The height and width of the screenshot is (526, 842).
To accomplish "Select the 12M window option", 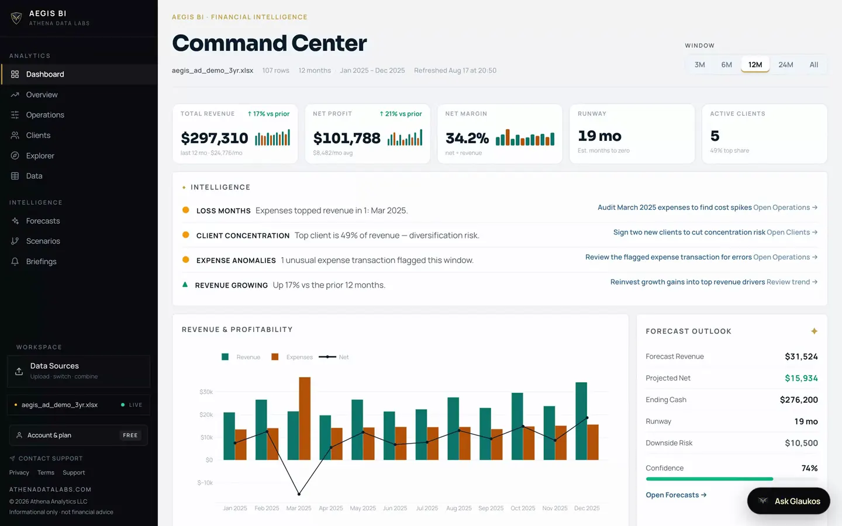I will coord(755,65).
